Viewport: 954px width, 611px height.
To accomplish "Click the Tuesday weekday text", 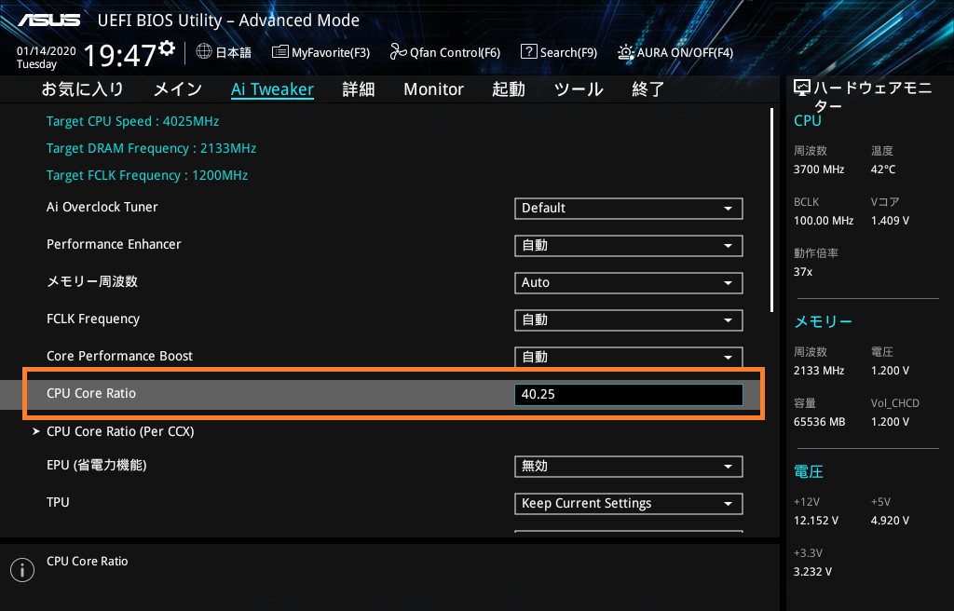I will [36, 64].
